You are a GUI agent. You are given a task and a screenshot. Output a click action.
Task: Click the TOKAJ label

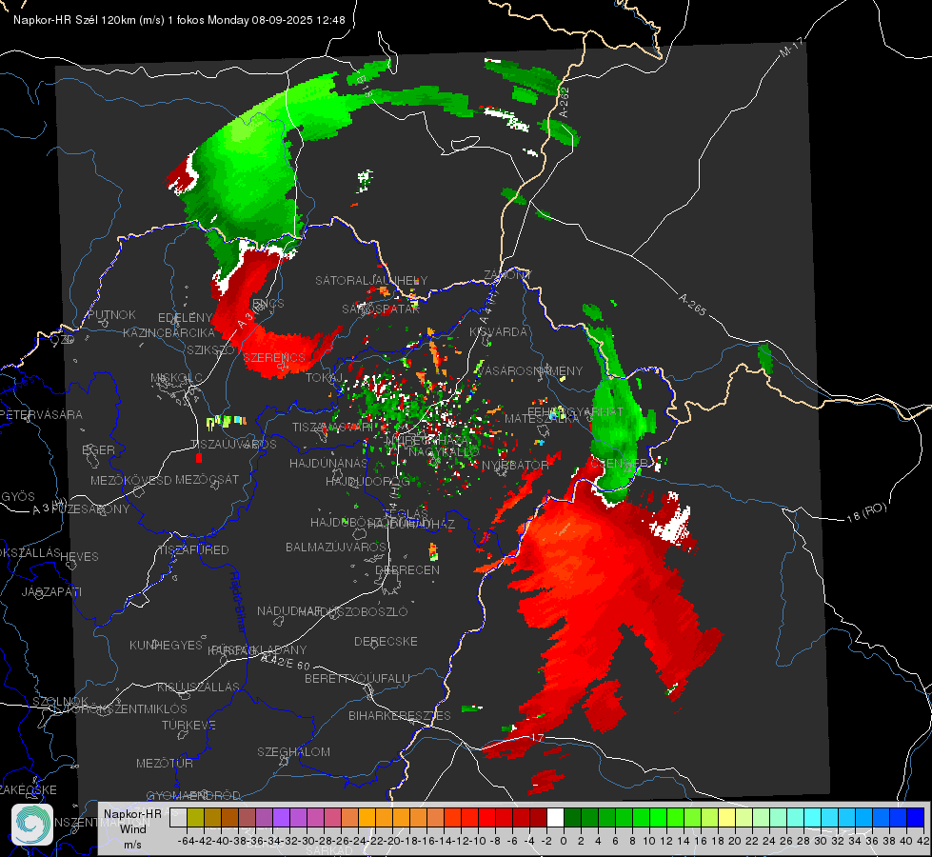(324, 378)
